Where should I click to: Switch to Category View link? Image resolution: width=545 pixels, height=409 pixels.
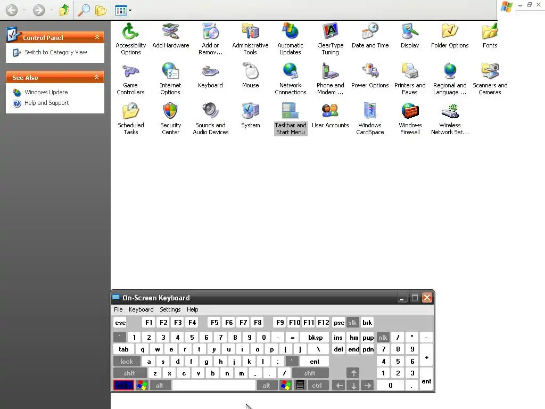[x=55, y=52]
